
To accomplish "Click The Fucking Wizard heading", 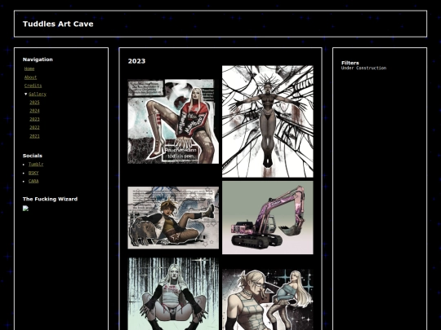I will tap(50, 199).
